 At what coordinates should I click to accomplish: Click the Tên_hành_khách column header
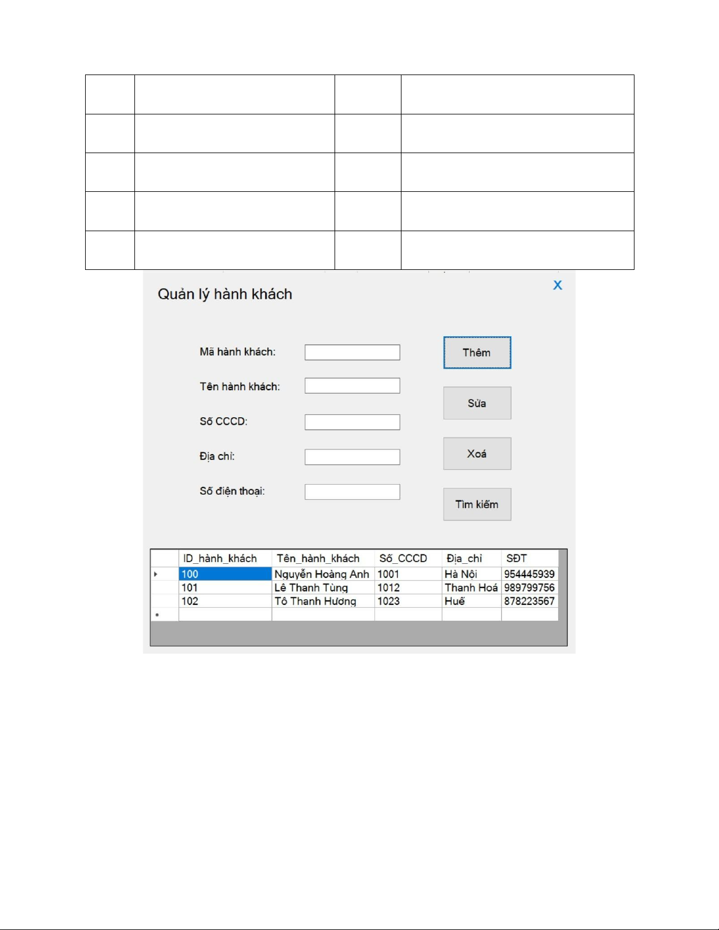coord(322,558)
